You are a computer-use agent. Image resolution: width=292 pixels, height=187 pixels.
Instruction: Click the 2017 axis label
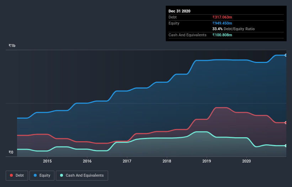127,161
